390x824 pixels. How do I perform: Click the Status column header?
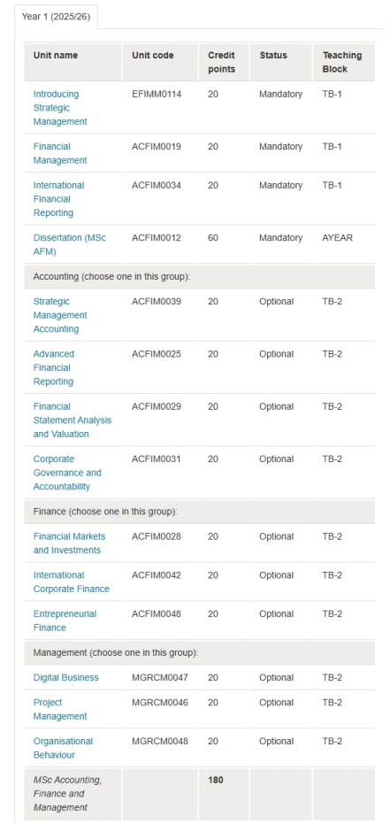(x=273, y=55)
